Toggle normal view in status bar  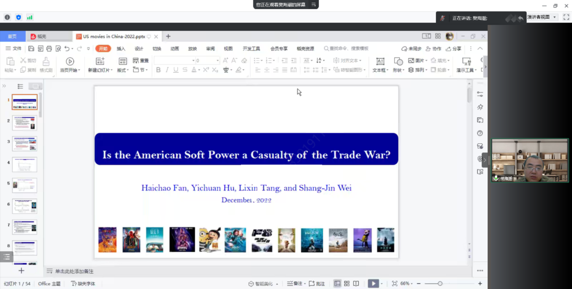pyautogui.click(x=337, y=284)
